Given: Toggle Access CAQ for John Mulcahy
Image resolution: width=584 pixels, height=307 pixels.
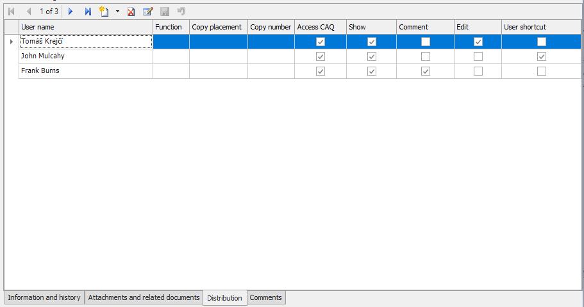Looking at the screenshot, I should click(321, 56).
